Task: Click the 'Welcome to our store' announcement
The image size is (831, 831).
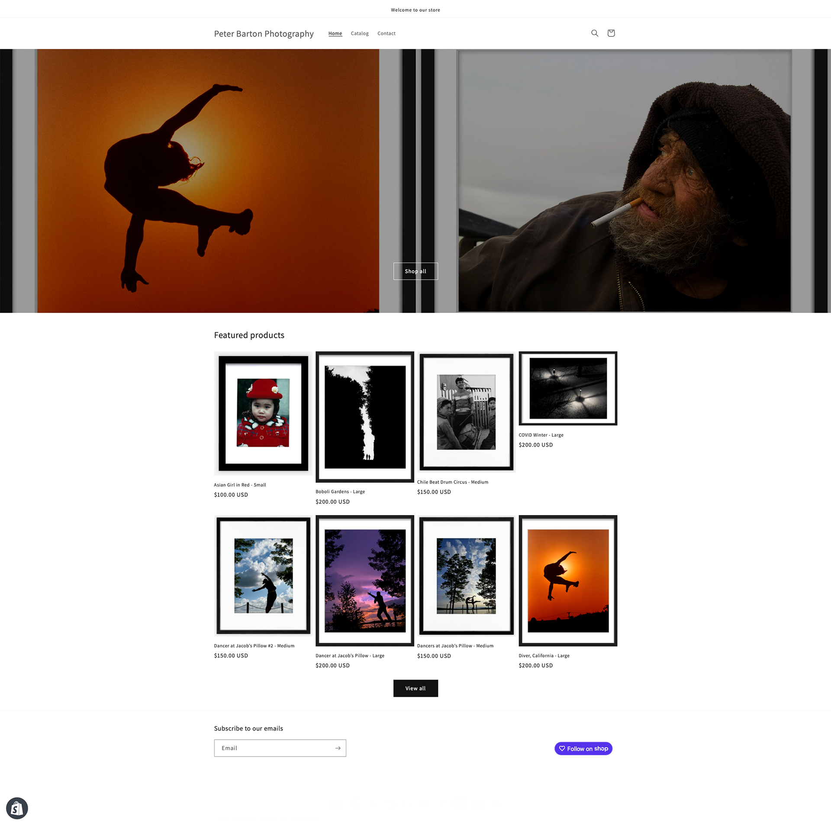Action: 415,10
